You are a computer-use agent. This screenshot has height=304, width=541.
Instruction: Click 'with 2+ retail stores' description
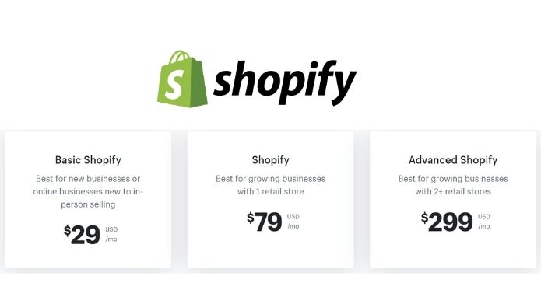click(453, 191)
